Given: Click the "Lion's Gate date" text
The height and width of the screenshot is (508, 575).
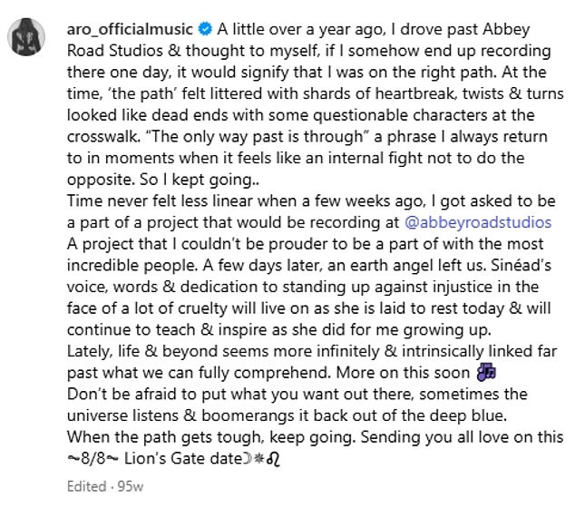Looking at the screenshot, I should (x=183, y=458).
